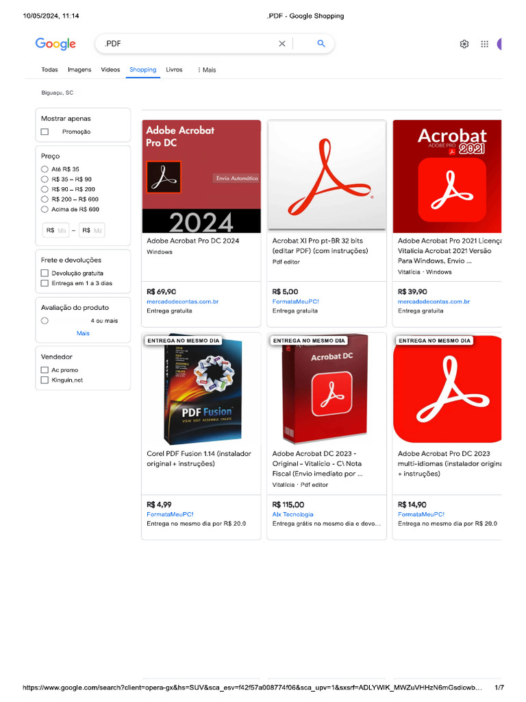526x702 pixels.
Task: Open the purple account avatar
Action: coord(499,44)
